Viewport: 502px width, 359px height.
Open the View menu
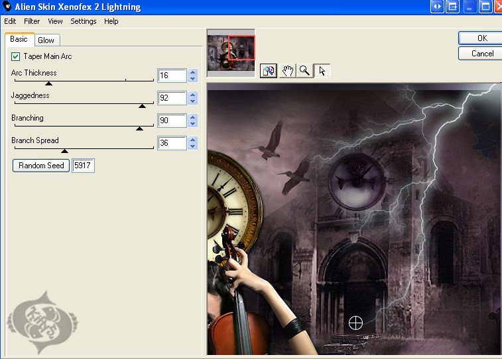tap(55, 21)
